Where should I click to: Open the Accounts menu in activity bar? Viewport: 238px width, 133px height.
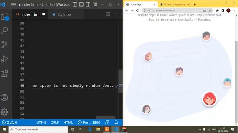[x=4, y=98]
